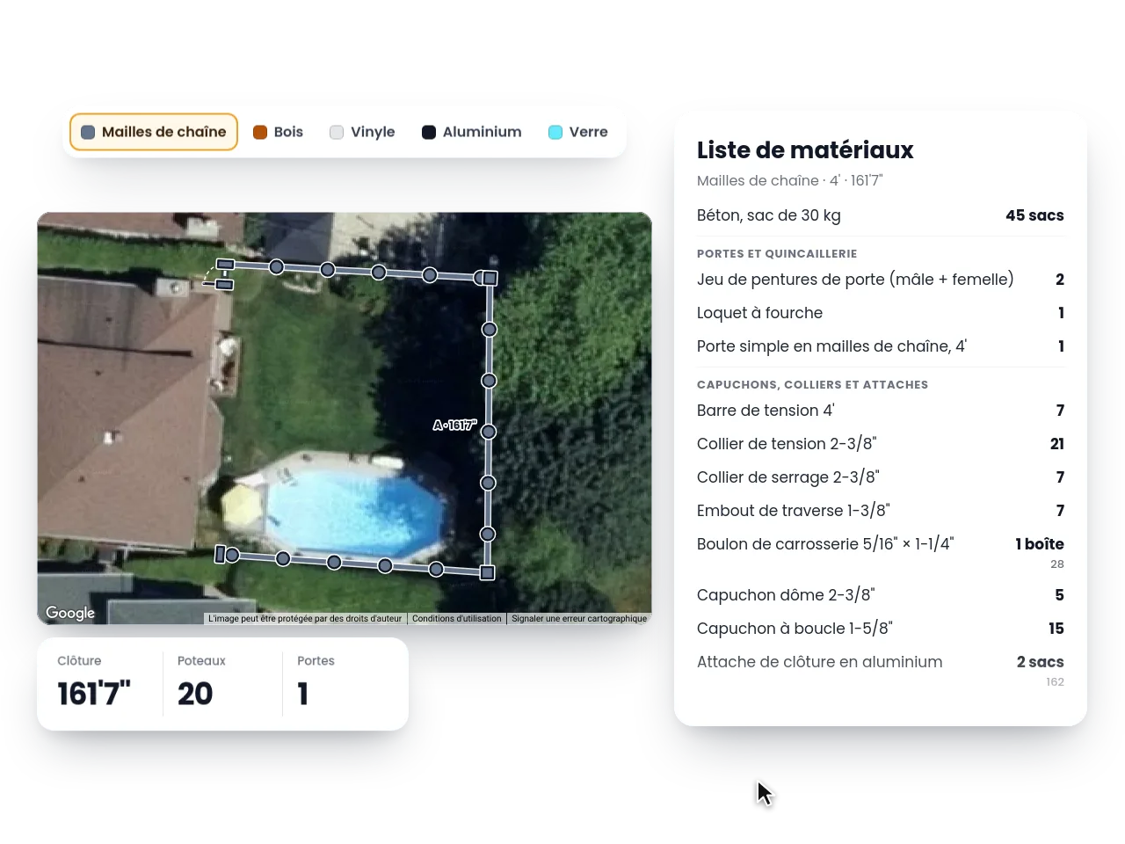Click the Mailles de chaîne · 4' · 161'7" subtitle

(789, 180)
